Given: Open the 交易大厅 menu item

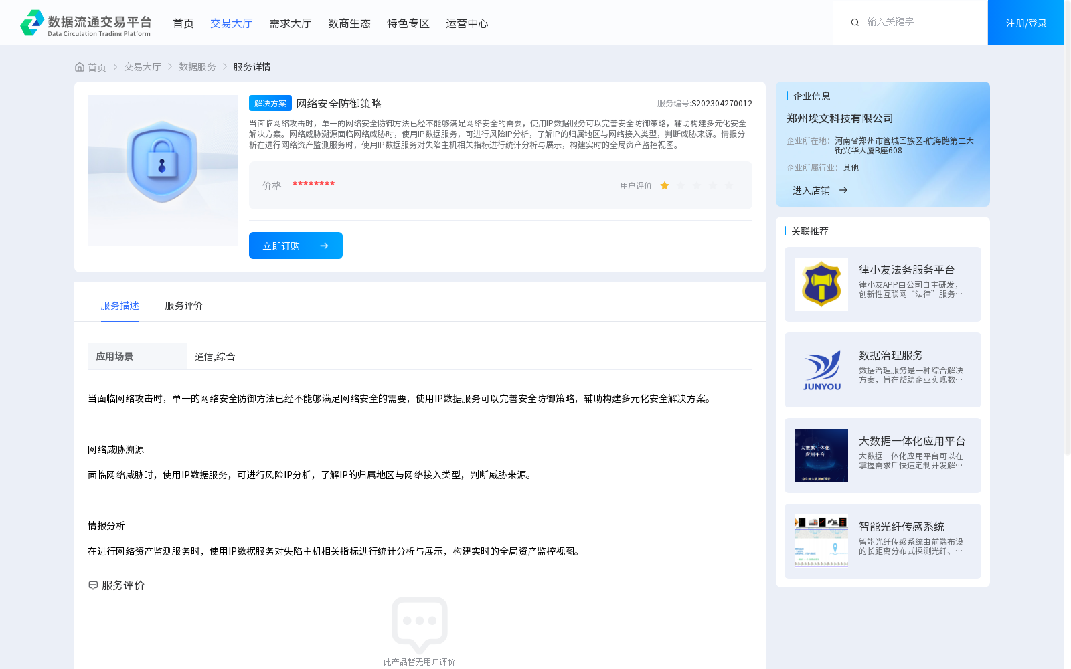Looking at the screenshot, I should pos(232,23).
